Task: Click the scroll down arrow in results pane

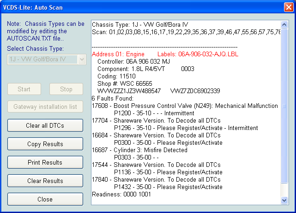Action: click(x=284, y=200)
